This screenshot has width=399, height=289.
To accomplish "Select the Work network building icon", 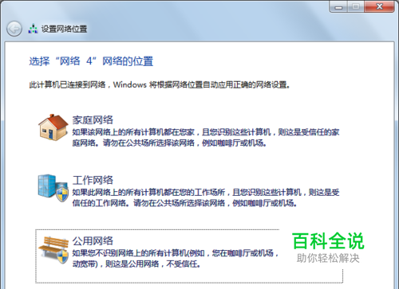I will click(53, 188).
